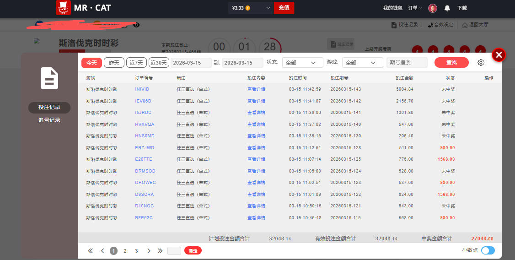Go to the previous records page
515x260 pixels.
(x=102, y=251)
